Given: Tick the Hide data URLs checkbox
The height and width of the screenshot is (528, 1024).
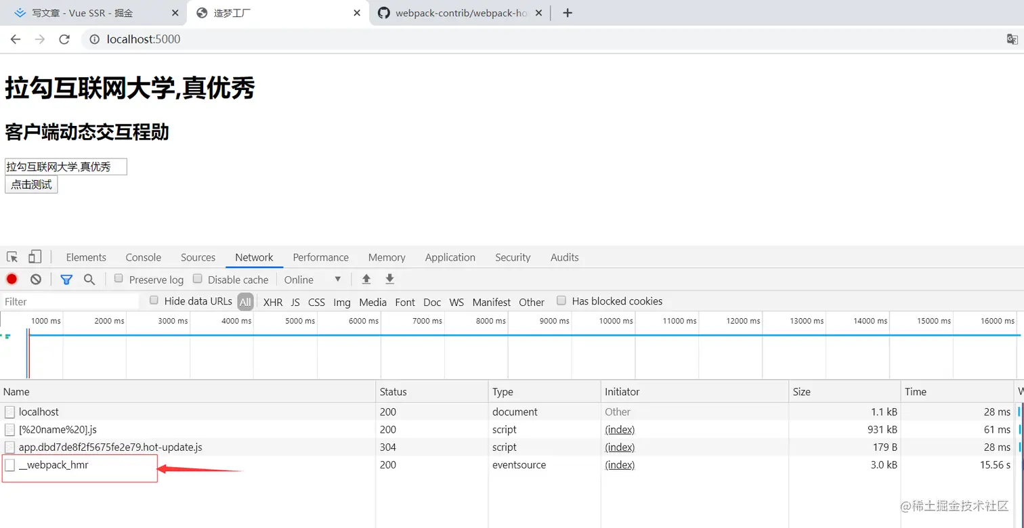Looking at the screenshot, I should [154, 301].
